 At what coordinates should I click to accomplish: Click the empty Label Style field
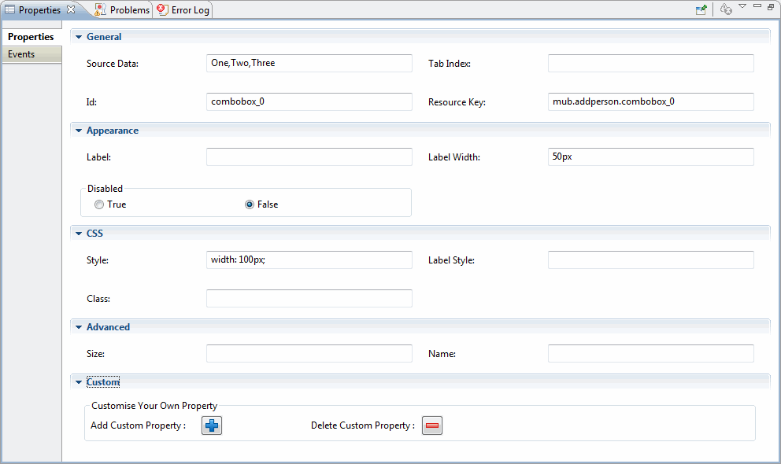(x=651, y=260)
